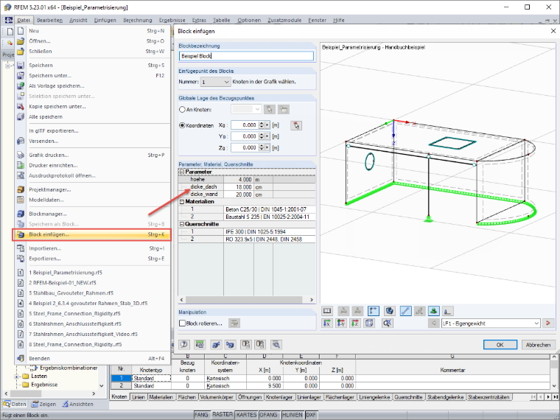This screenshot has height=420, width=560.
Task: Switch to Querschnitte table tab
Action: [408, 397]
